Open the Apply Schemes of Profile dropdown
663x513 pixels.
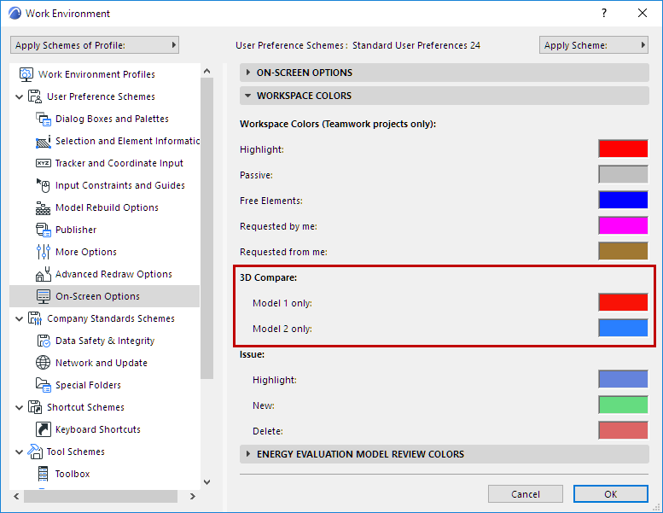tap(95, 45)
